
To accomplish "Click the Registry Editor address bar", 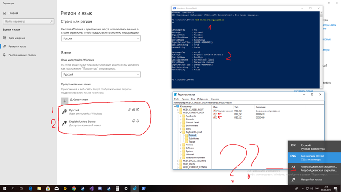I will (249, 102).
